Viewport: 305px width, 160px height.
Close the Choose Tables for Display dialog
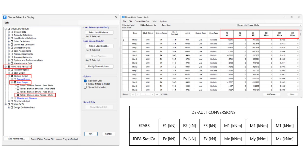[116, 17]
